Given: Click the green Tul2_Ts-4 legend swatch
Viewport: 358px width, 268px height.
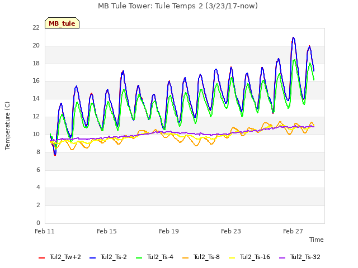Looking at the screenshot, I should tap(139, 258).
